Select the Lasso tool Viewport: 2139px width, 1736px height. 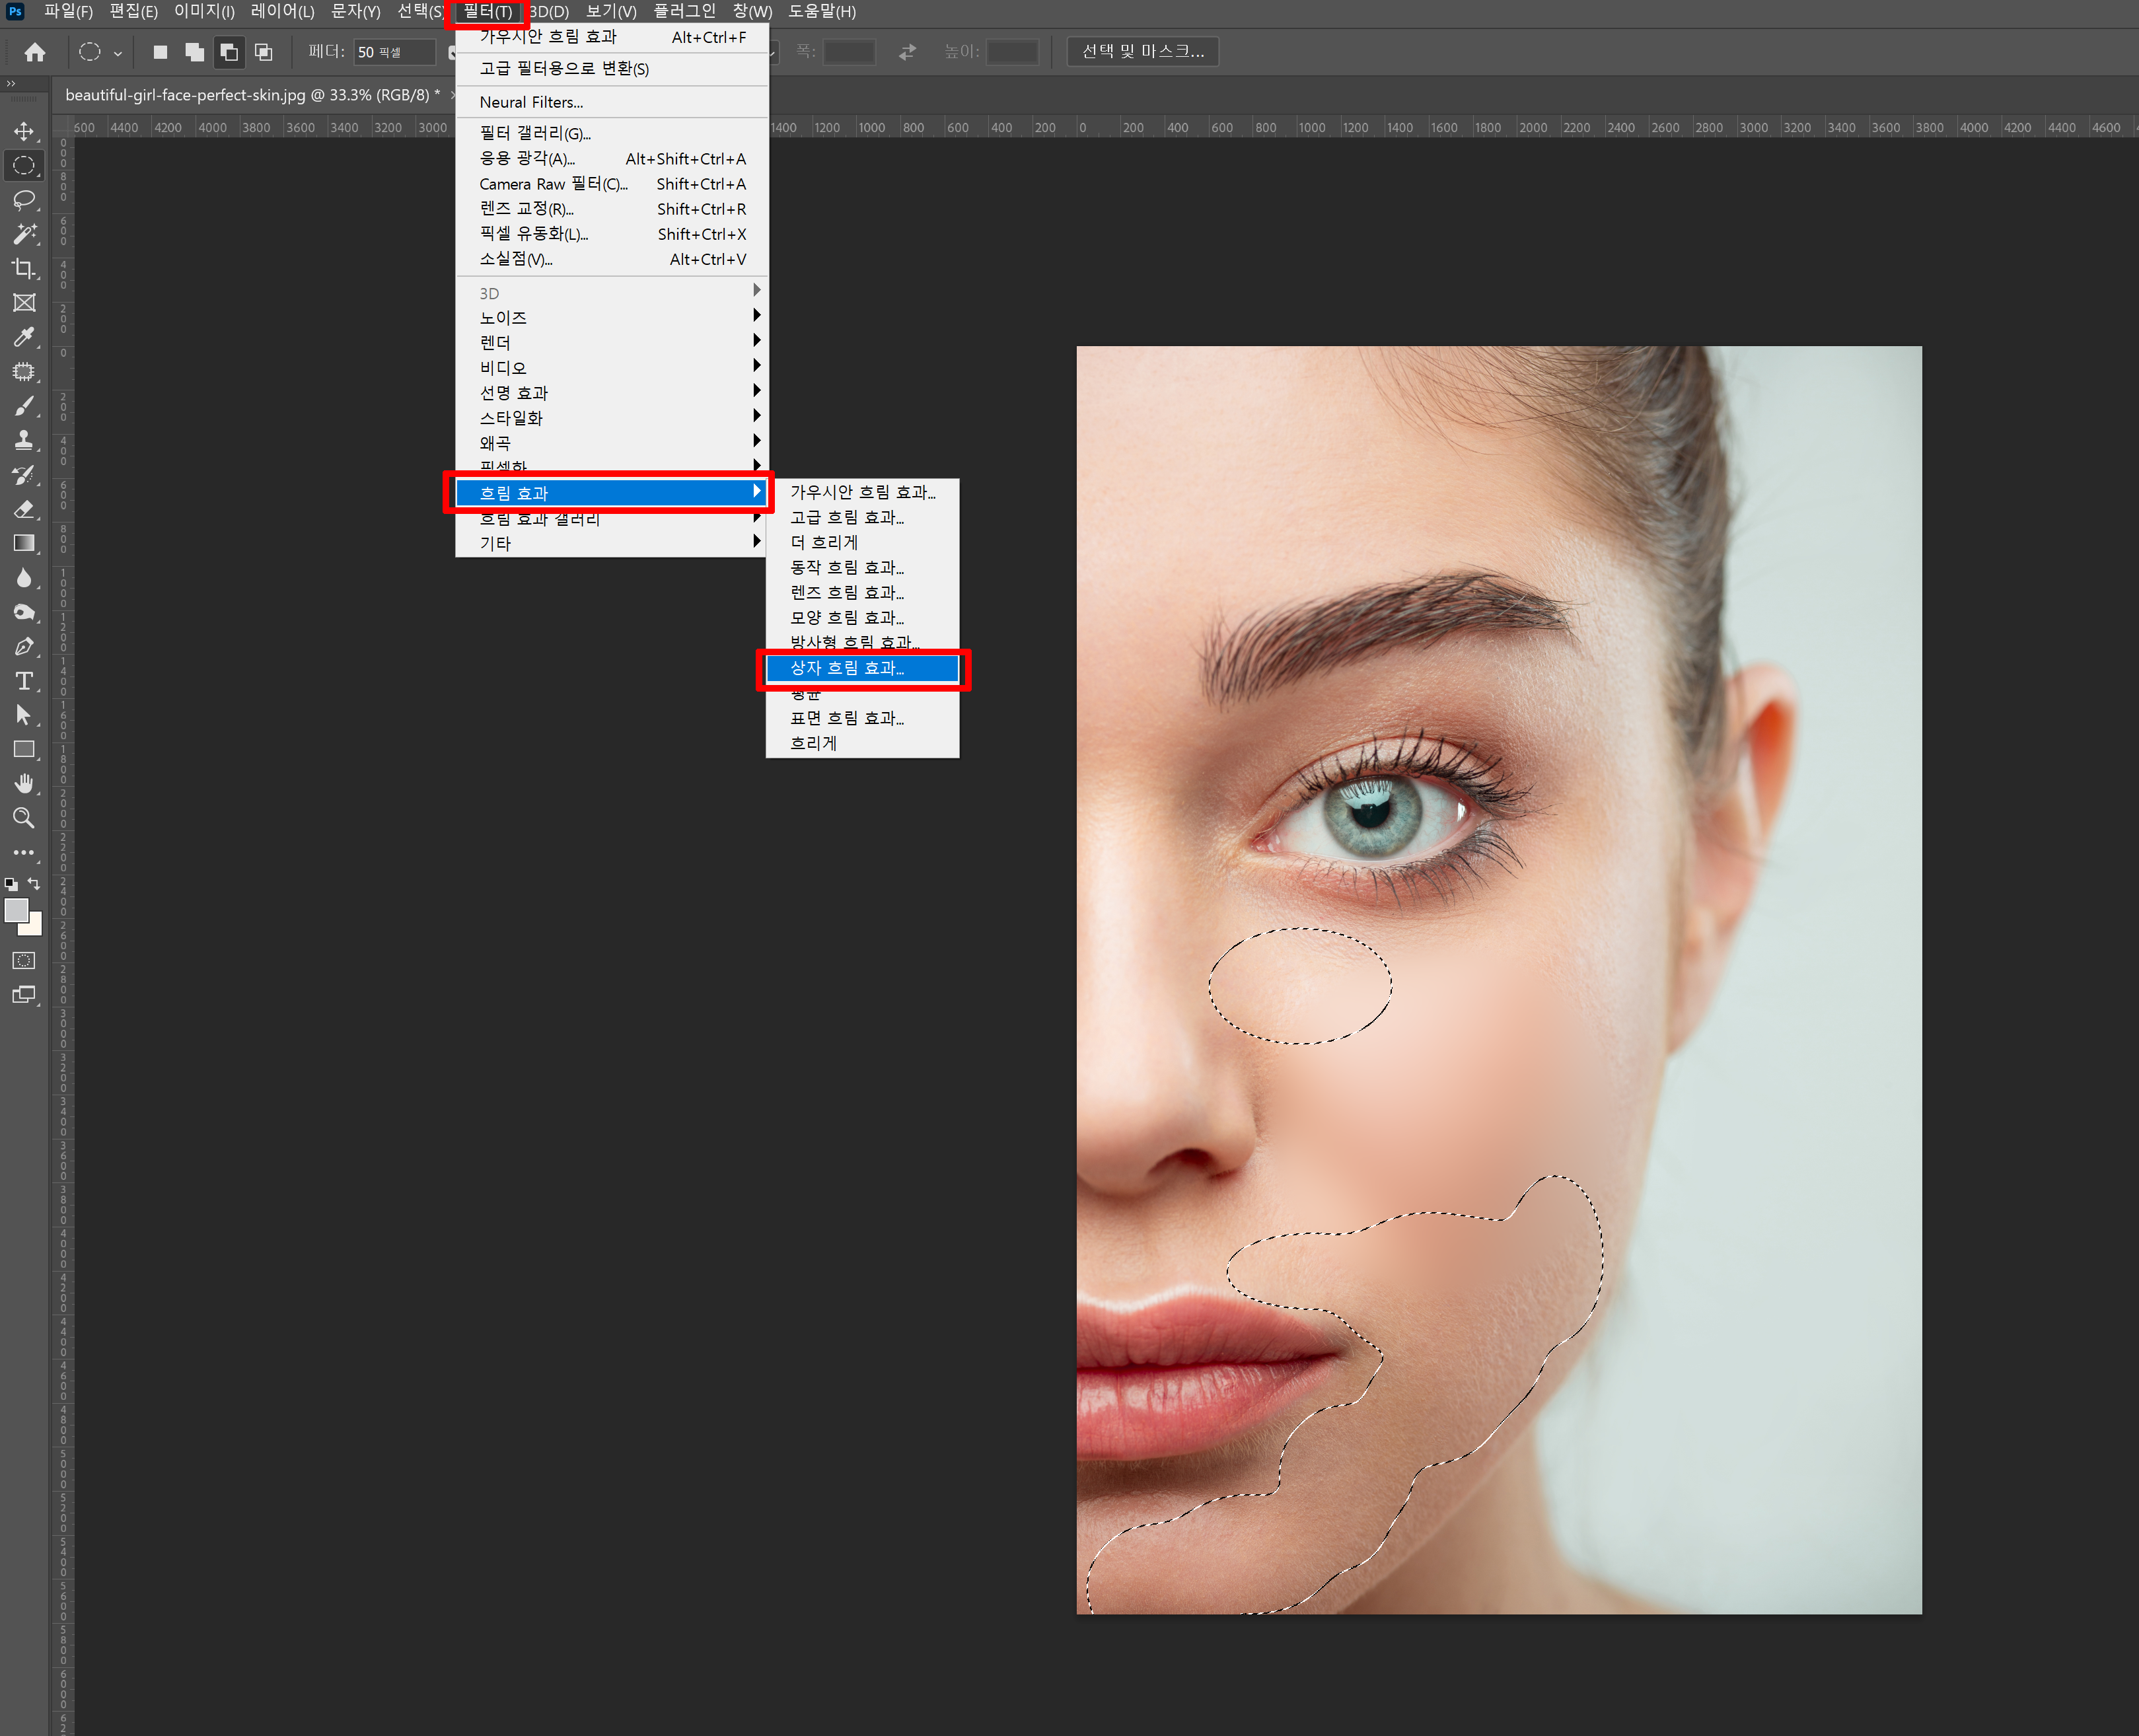(24, 199)
